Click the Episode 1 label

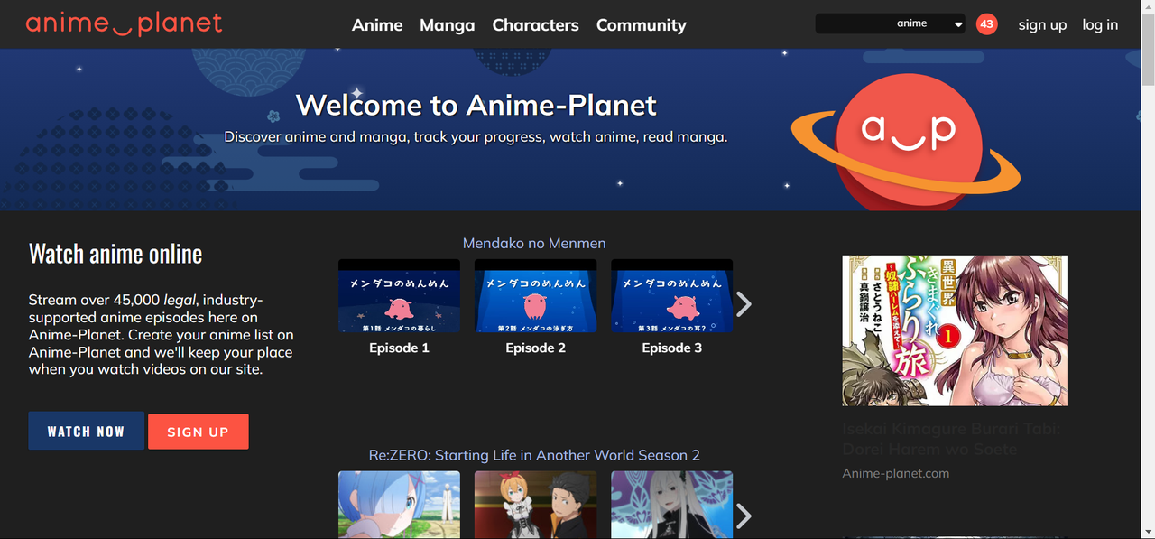coord(399,348)
